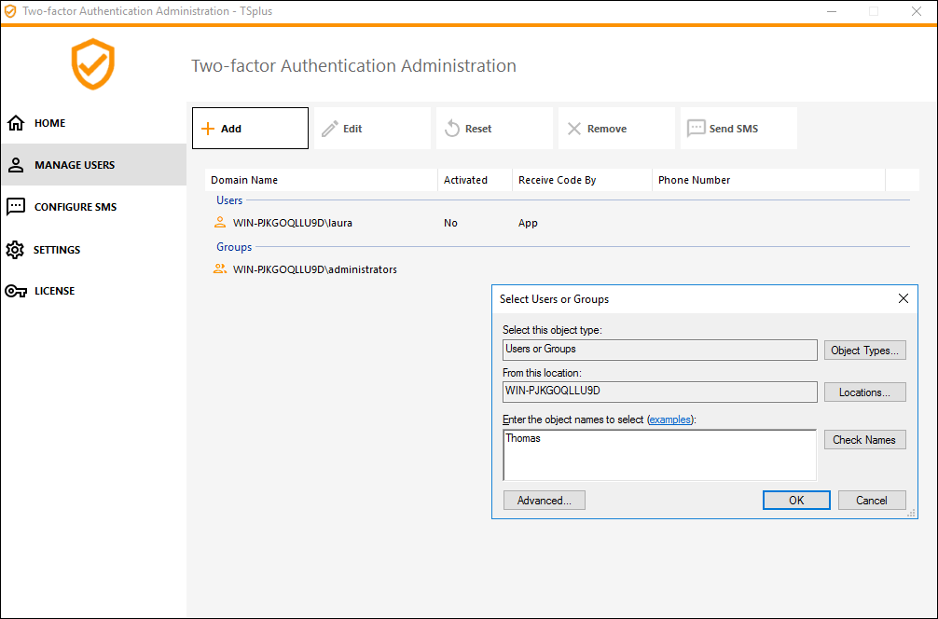The image size is (938, 619).
Task: Click the Home house icon in sidebar
Action: [16, 123]
